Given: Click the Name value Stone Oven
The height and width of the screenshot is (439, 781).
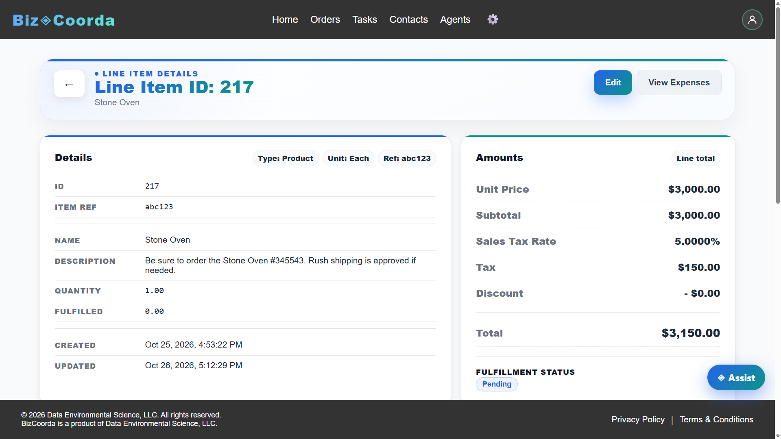Looking at the screenshot, I should pos(168,240).
